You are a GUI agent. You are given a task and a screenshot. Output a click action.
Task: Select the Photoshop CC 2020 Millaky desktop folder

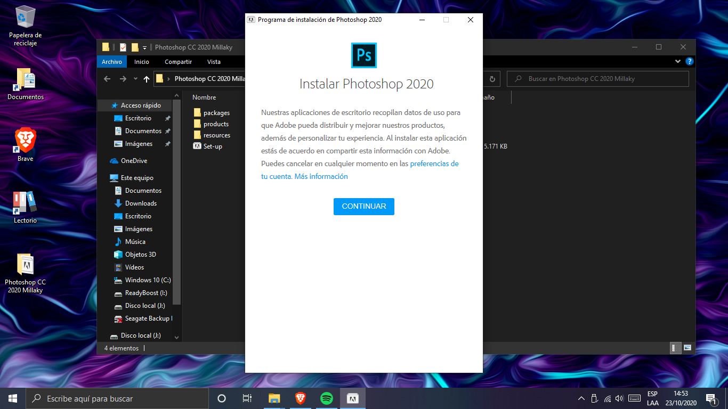[25, 274]
